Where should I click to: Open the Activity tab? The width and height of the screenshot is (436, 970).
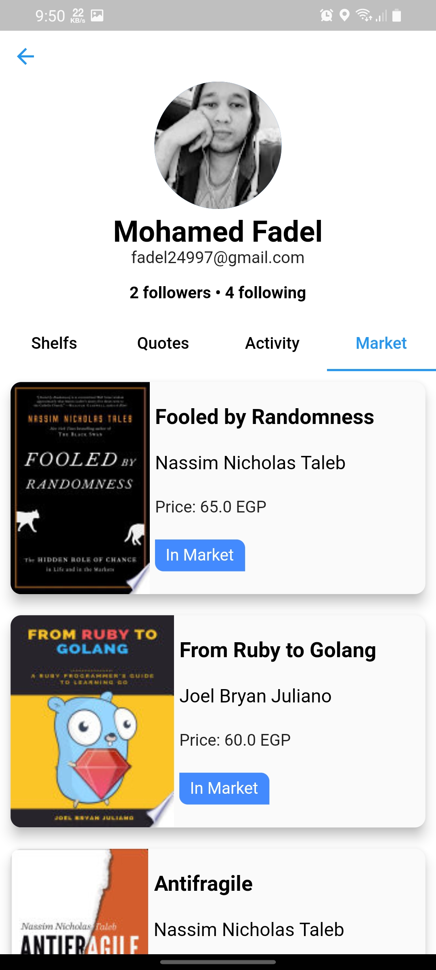272,343
